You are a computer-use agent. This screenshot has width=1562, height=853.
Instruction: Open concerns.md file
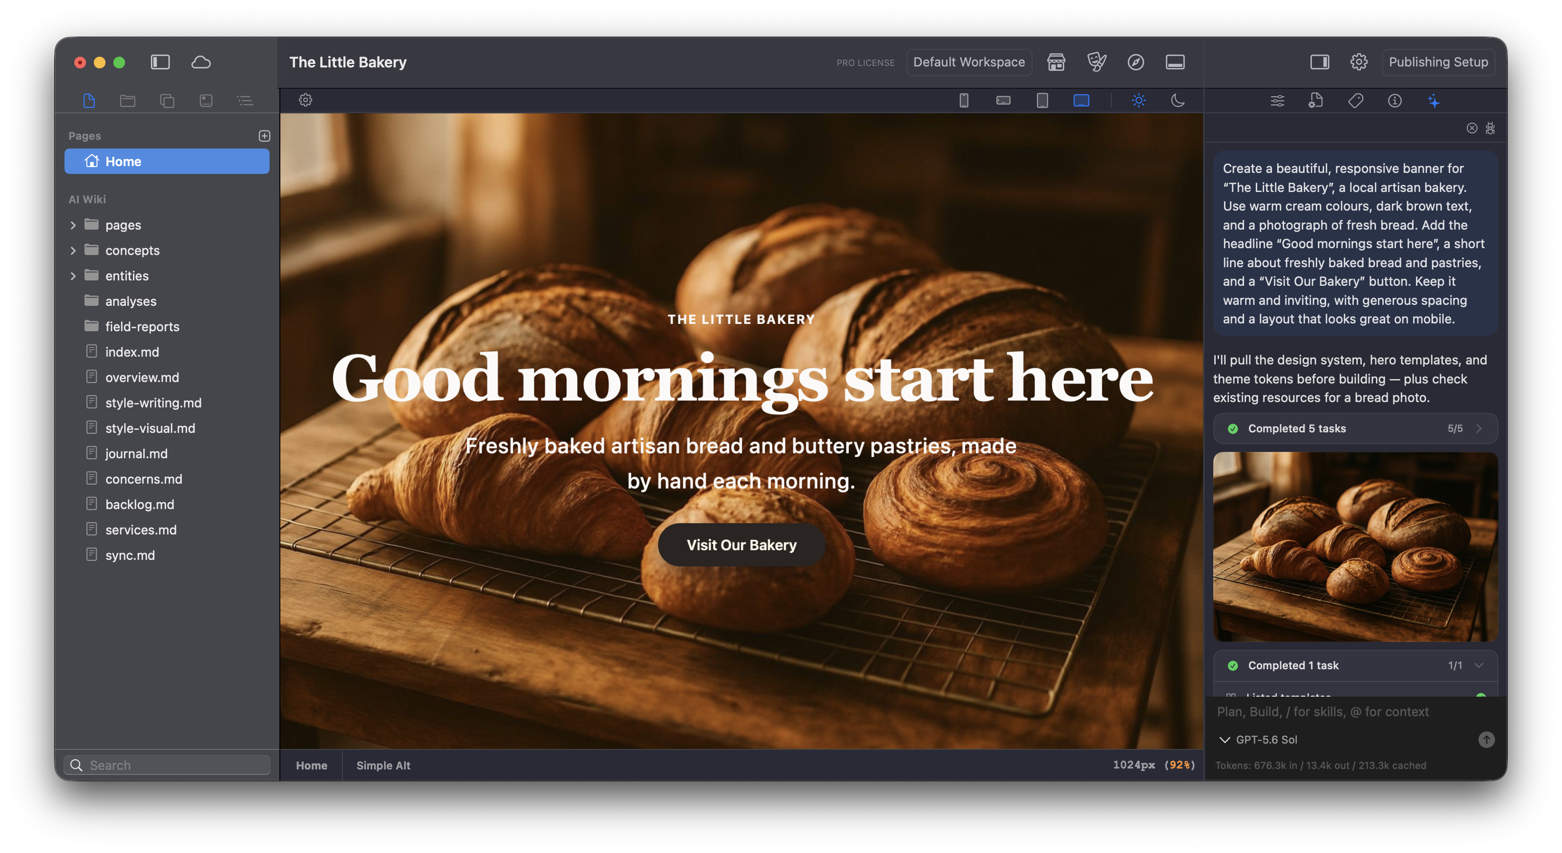143,479
